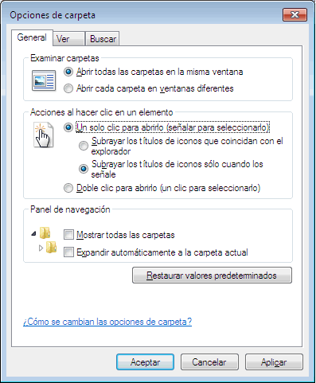Screen dimensions: 316x383
Task: Open the ¿Cómo se cambian las opciones de carpeta? link
Action: (107, 322)
